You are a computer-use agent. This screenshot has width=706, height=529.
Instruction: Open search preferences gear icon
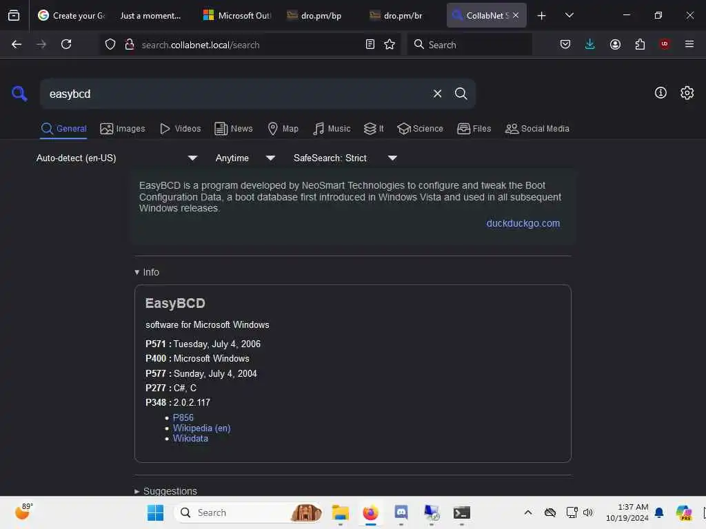(687, 93)
